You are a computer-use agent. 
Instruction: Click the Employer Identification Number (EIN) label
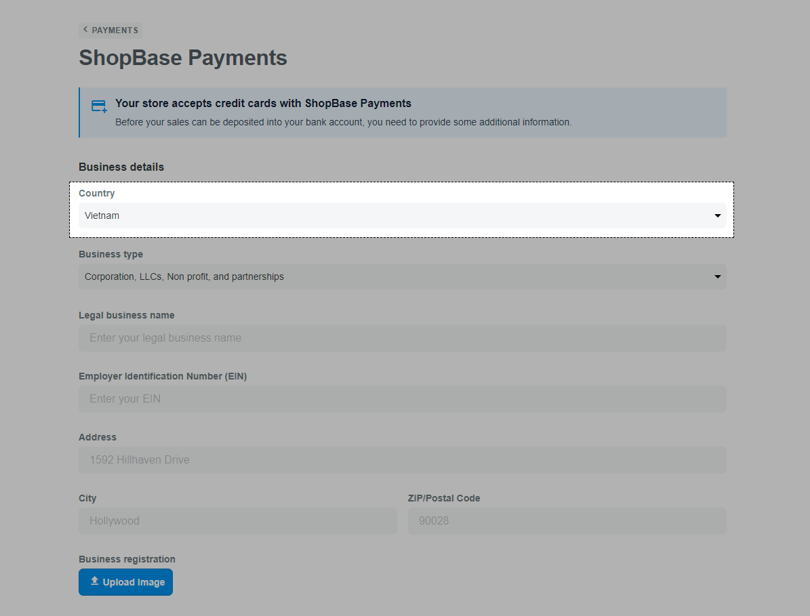[163, 376]
